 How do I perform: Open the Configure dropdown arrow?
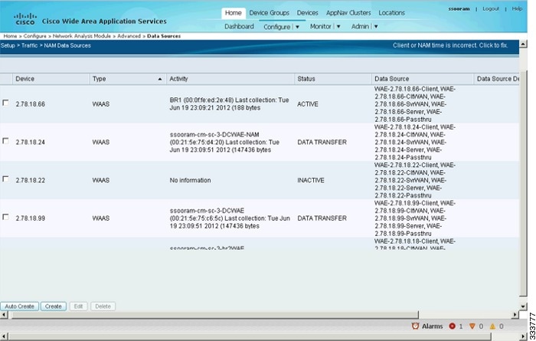click(x=297, y=27)
